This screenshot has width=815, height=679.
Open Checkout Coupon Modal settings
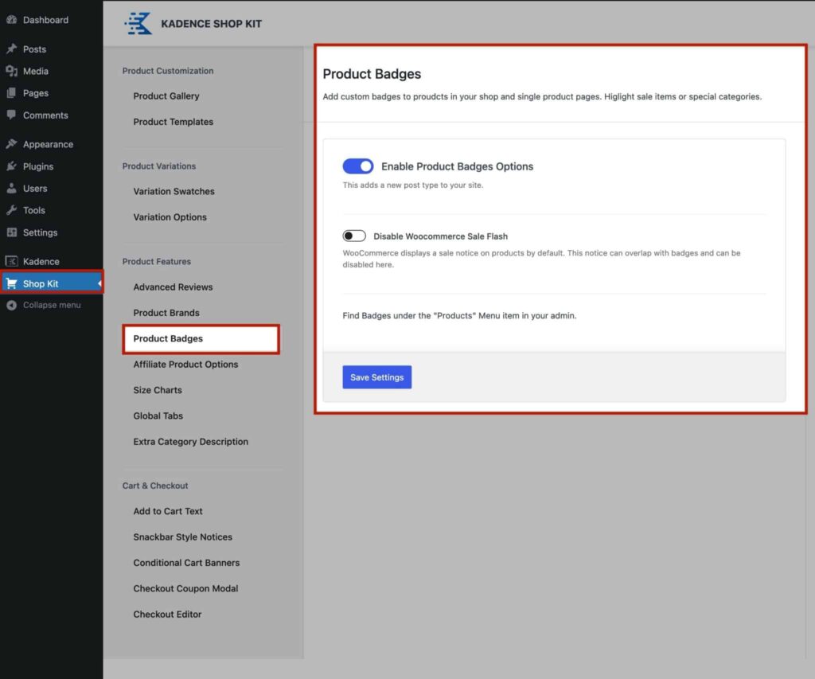click(185, 588)
